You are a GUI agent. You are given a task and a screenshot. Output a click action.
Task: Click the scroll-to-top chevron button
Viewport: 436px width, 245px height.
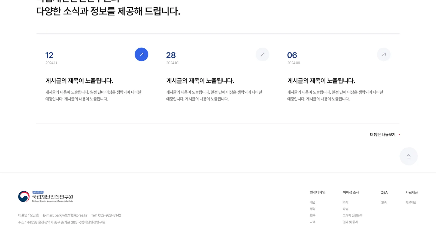point(409,156)
